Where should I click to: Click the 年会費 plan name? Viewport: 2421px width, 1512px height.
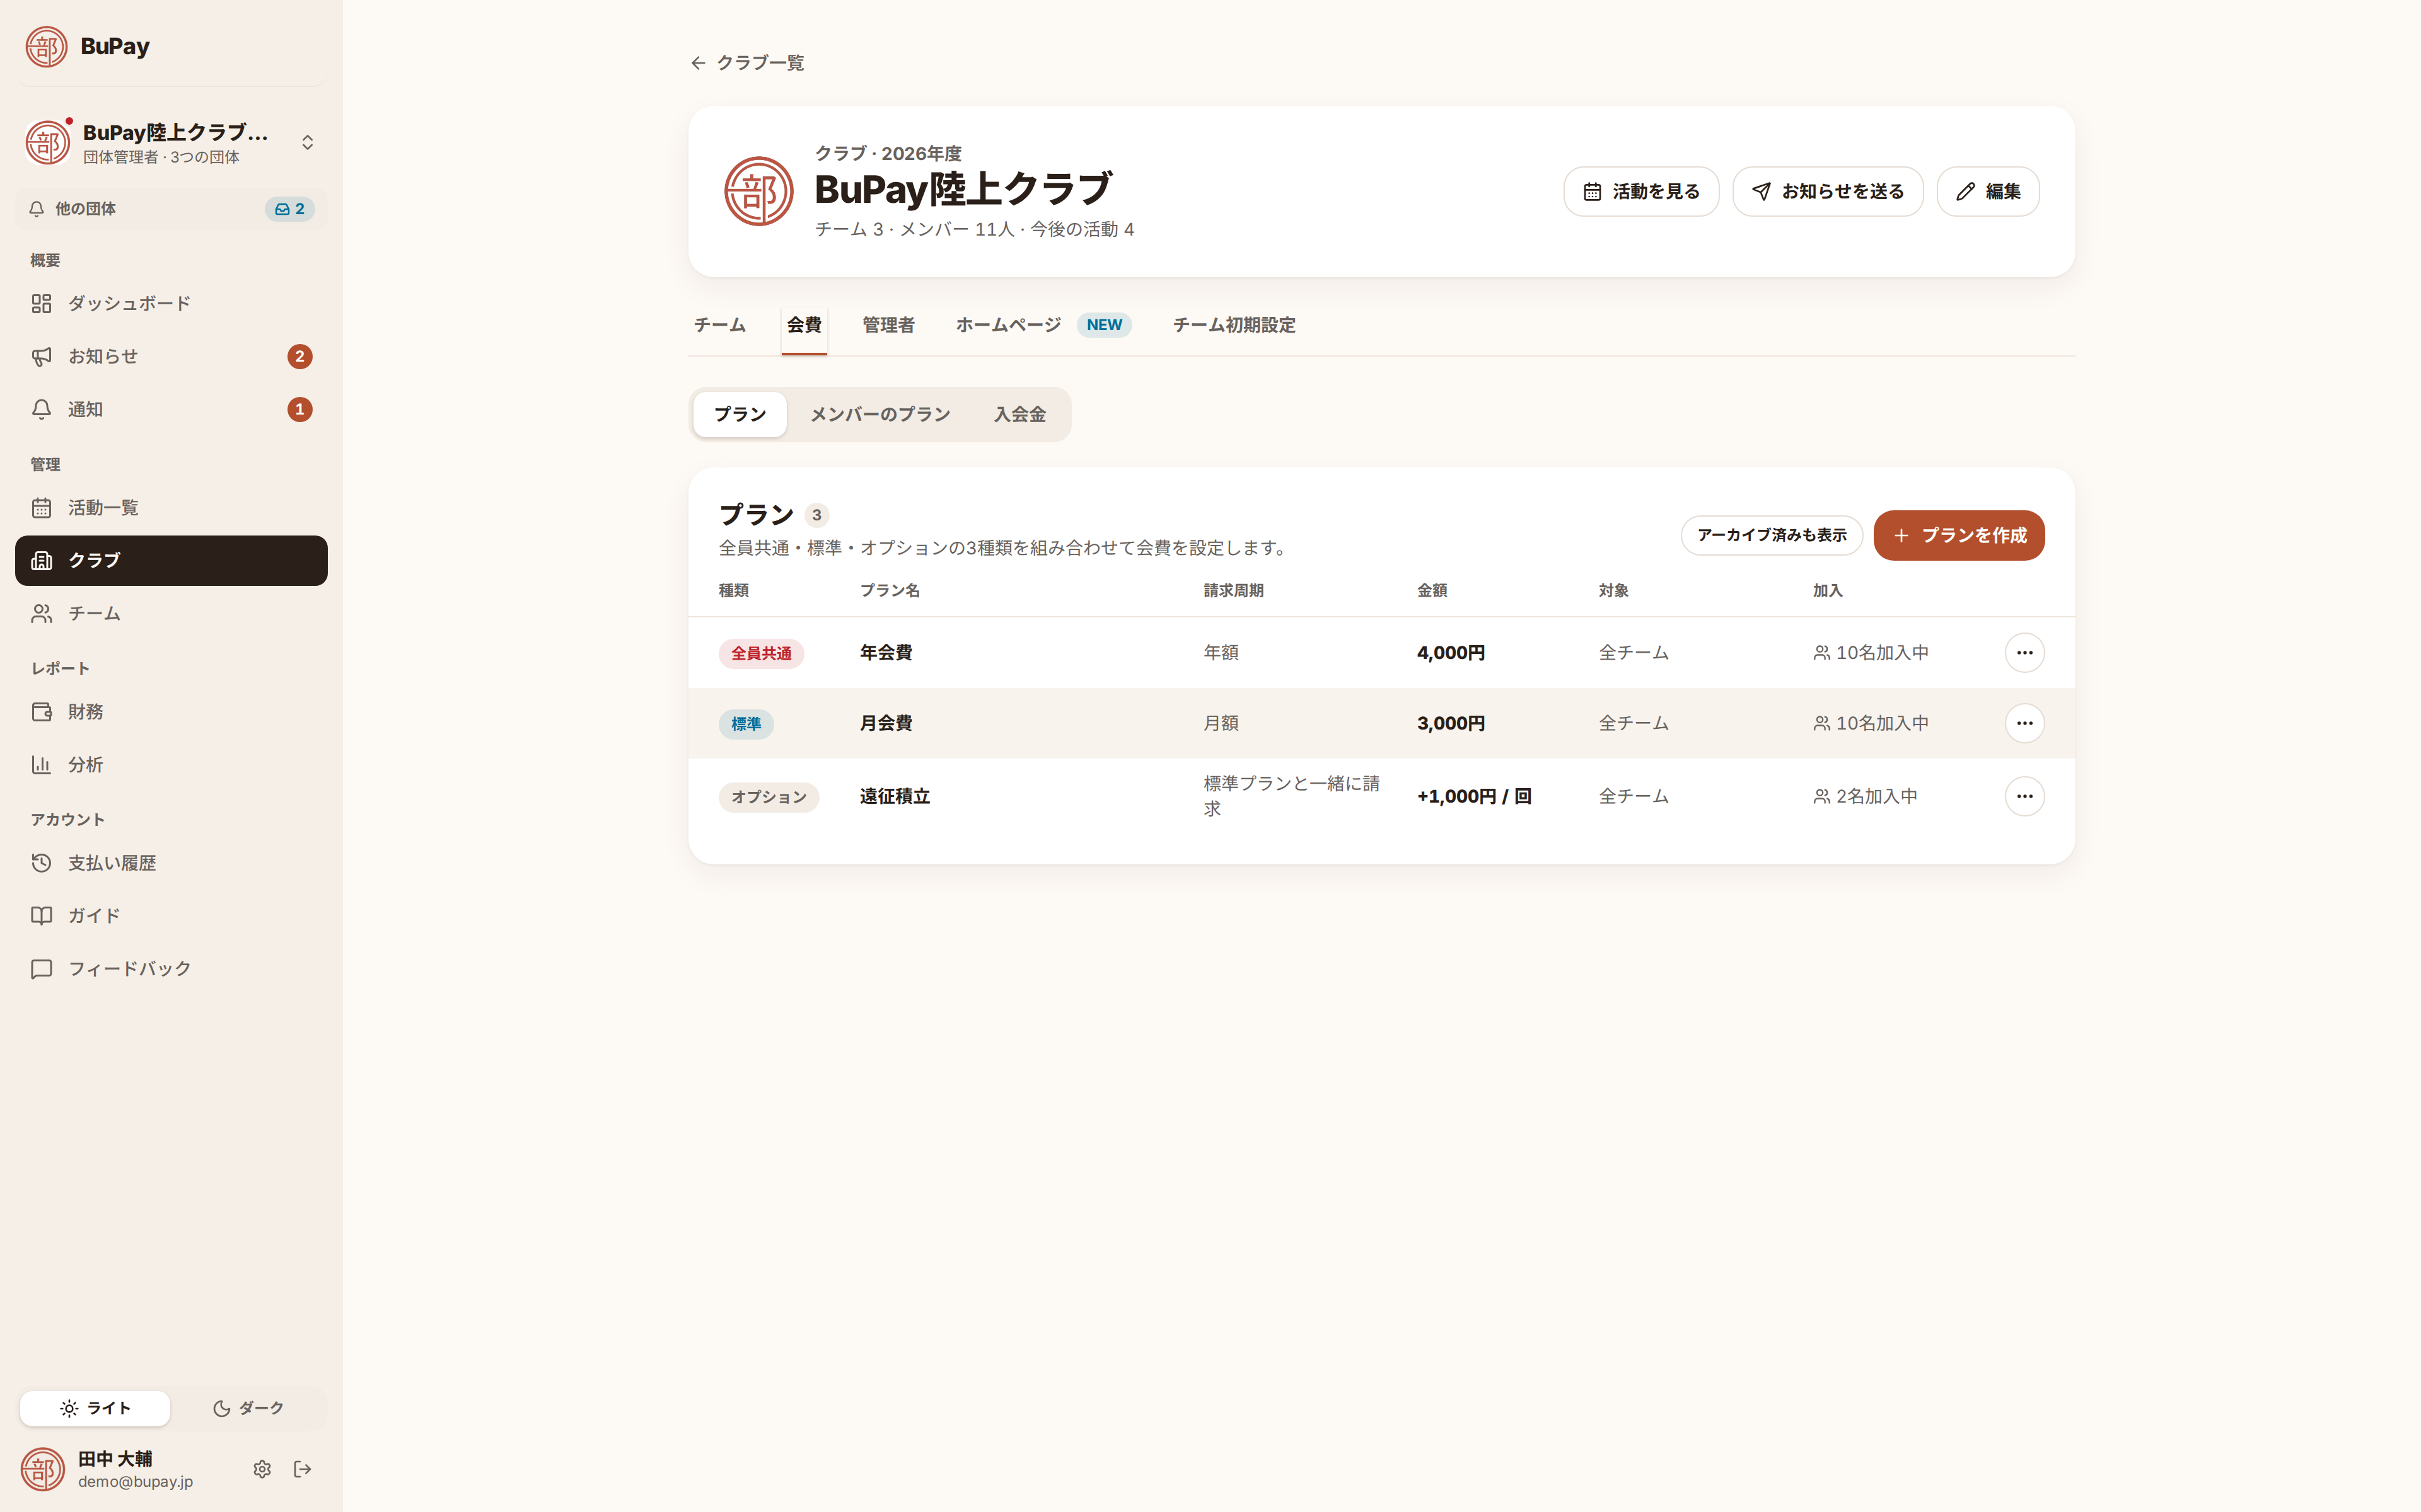pyautogui.click(x=885, y=653)
